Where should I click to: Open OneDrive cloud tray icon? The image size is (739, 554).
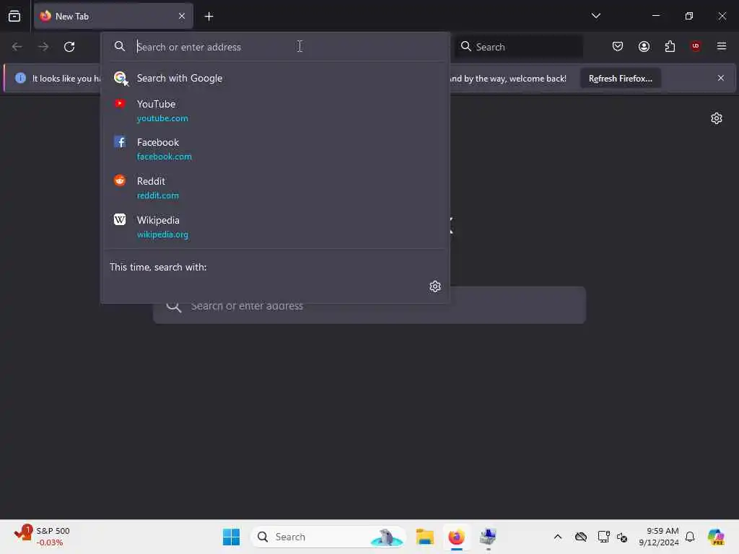[581, 537]
